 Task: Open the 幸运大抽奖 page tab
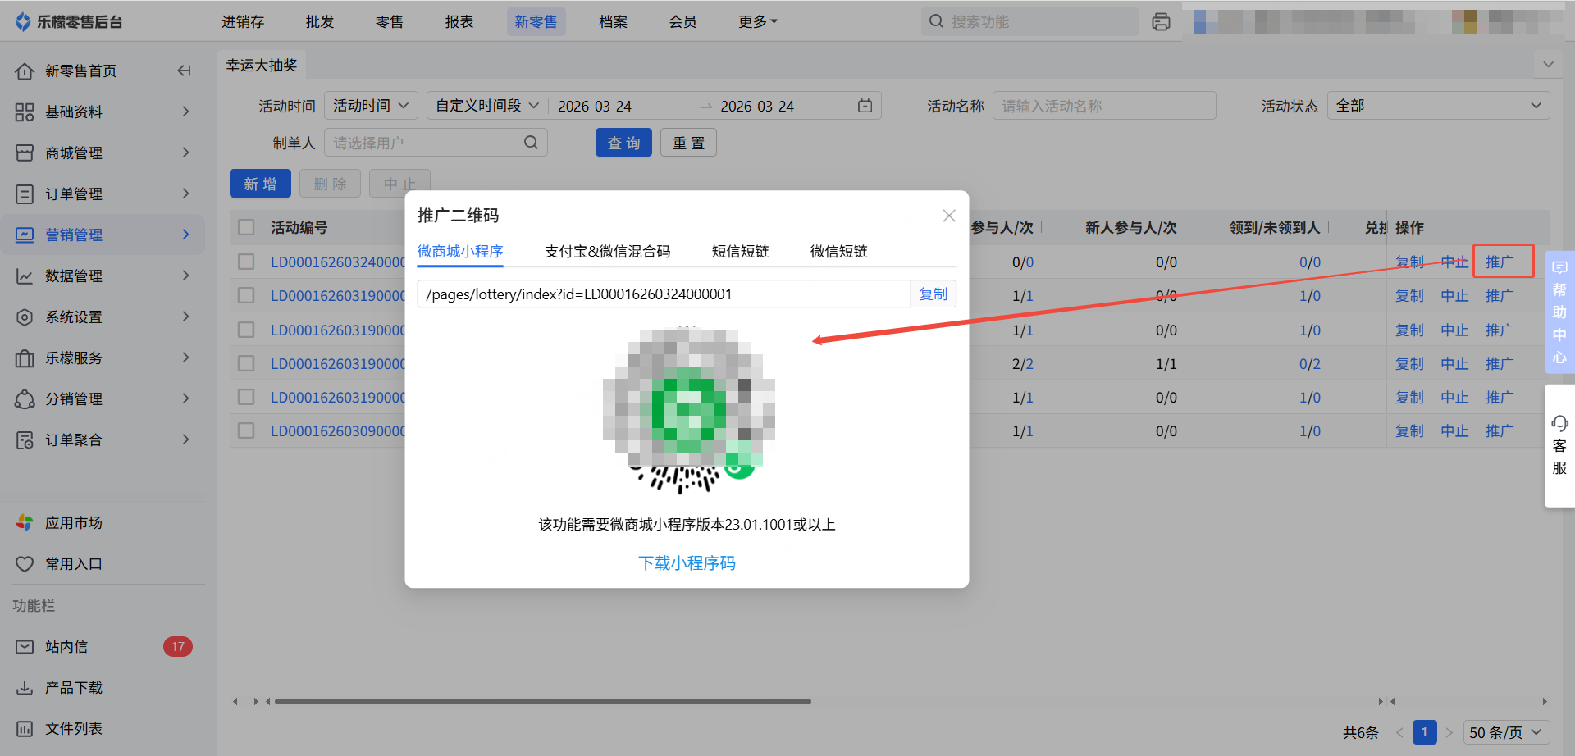click(x=262, y=65)
